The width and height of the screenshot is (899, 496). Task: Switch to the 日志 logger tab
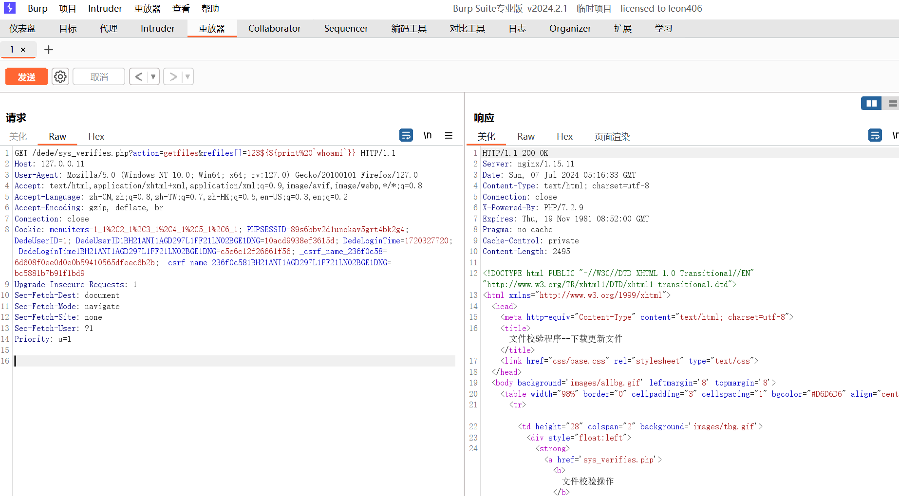(517, 28)
